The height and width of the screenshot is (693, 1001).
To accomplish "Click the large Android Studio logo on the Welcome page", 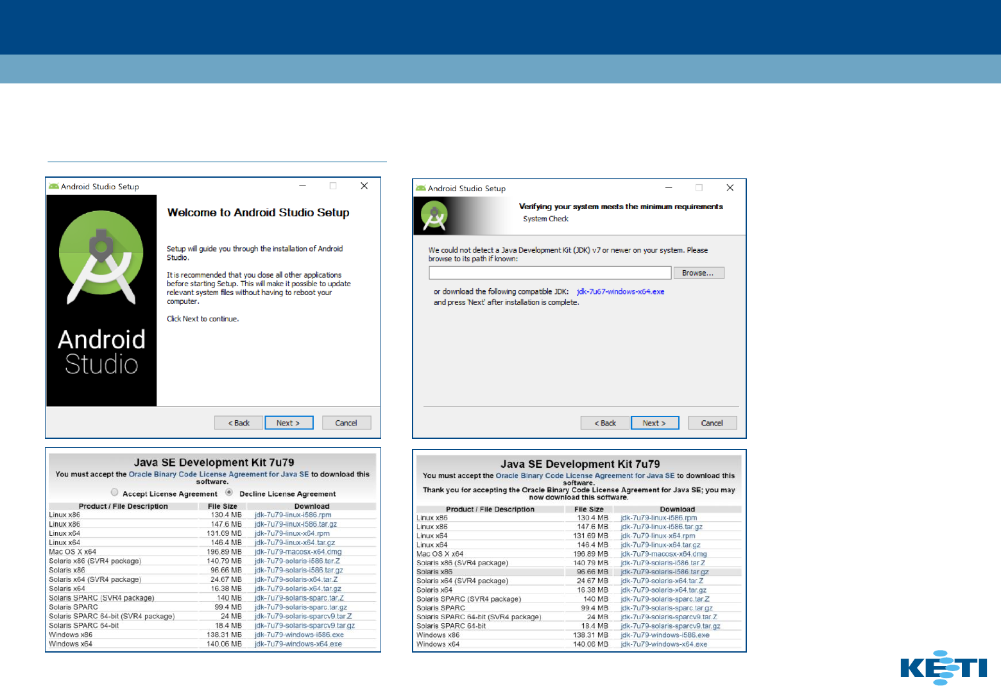I will click(x=101, y=257).
